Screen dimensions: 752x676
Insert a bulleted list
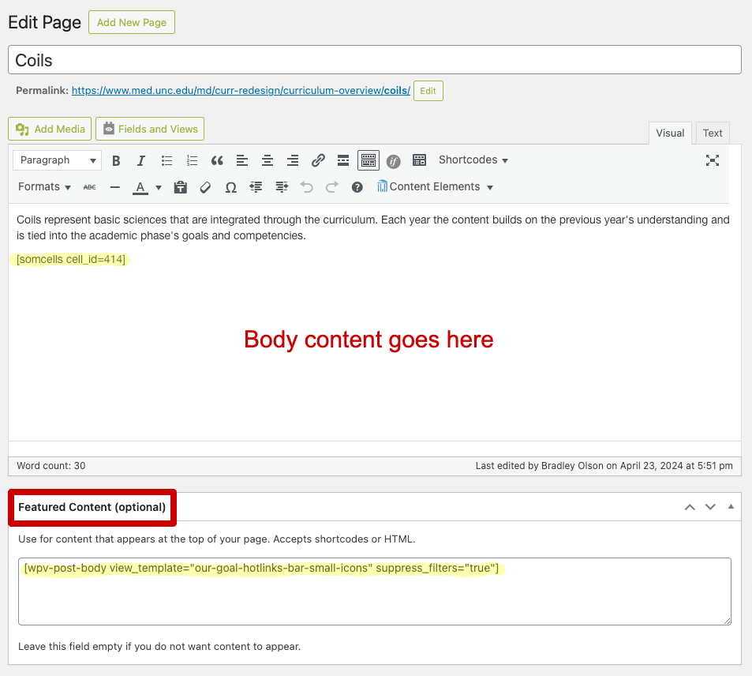click(166, 160)
